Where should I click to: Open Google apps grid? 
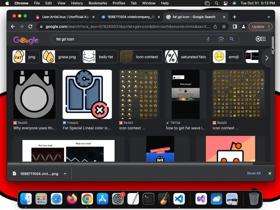[x=263, y=39]
